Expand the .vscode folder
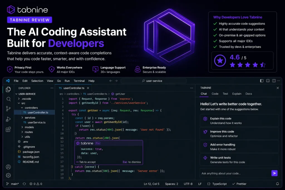Viewport: 285px width, 190px height. pos(19,99)
